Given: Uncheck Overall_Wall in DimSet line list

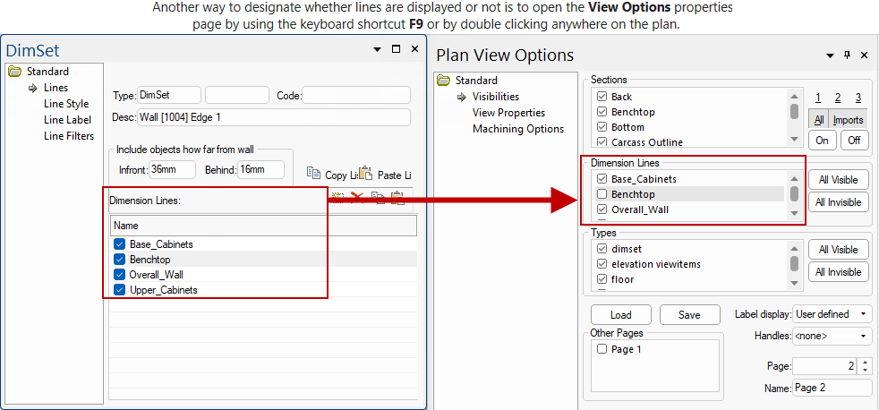Looking at the screenshot, I should [x=119, y=274].
